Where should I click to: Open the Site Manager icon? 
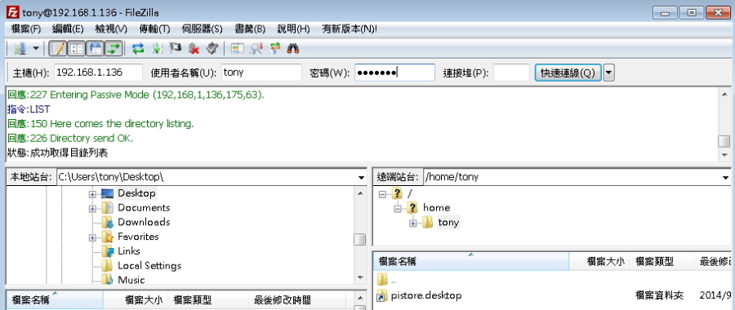coord(20,48)
